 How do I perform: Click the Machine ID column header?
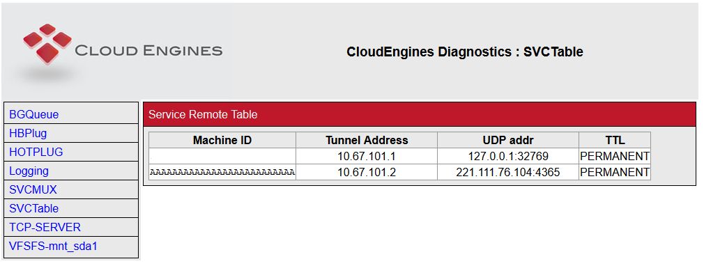222,140
